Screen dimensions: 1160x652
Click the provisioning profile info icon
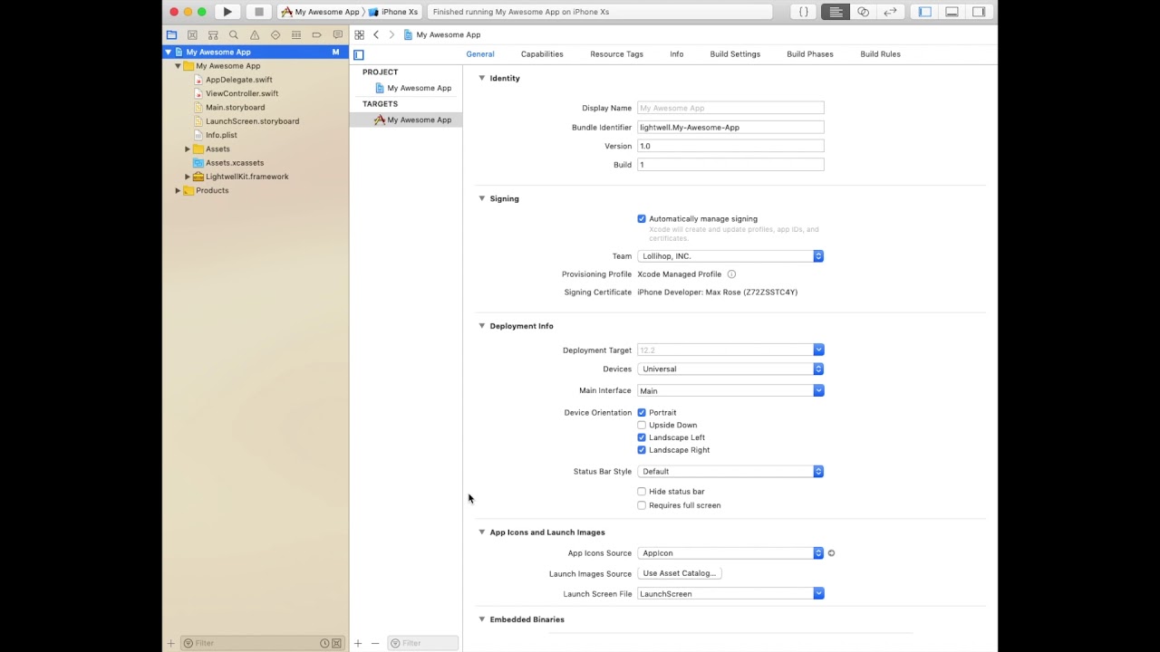[731, 274]
